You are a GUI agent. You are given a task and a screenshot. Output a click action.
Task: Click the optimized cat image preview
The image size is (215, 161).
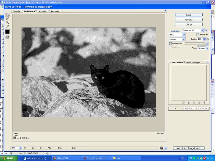(89, 72)
